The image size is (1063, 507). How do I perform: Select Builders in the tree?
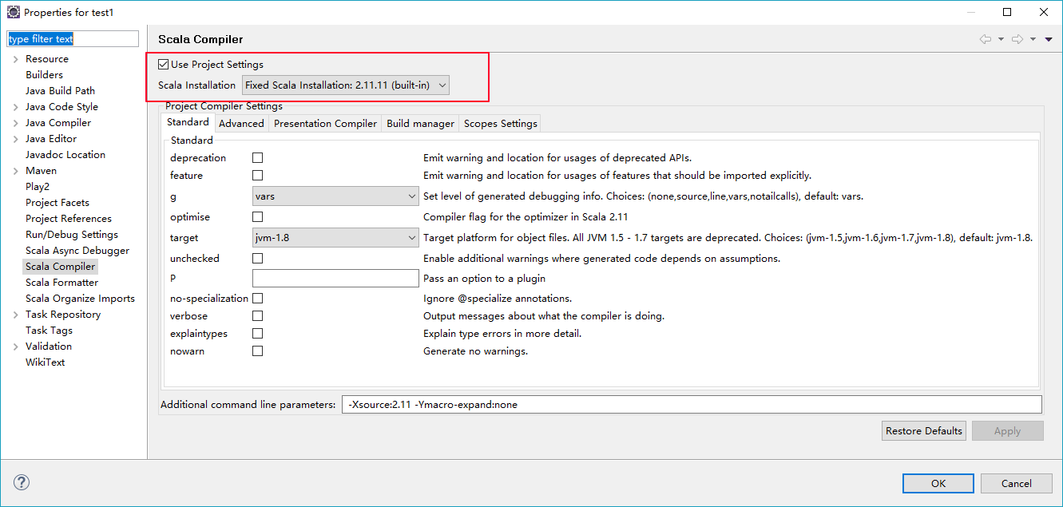[x=44, y=75]
